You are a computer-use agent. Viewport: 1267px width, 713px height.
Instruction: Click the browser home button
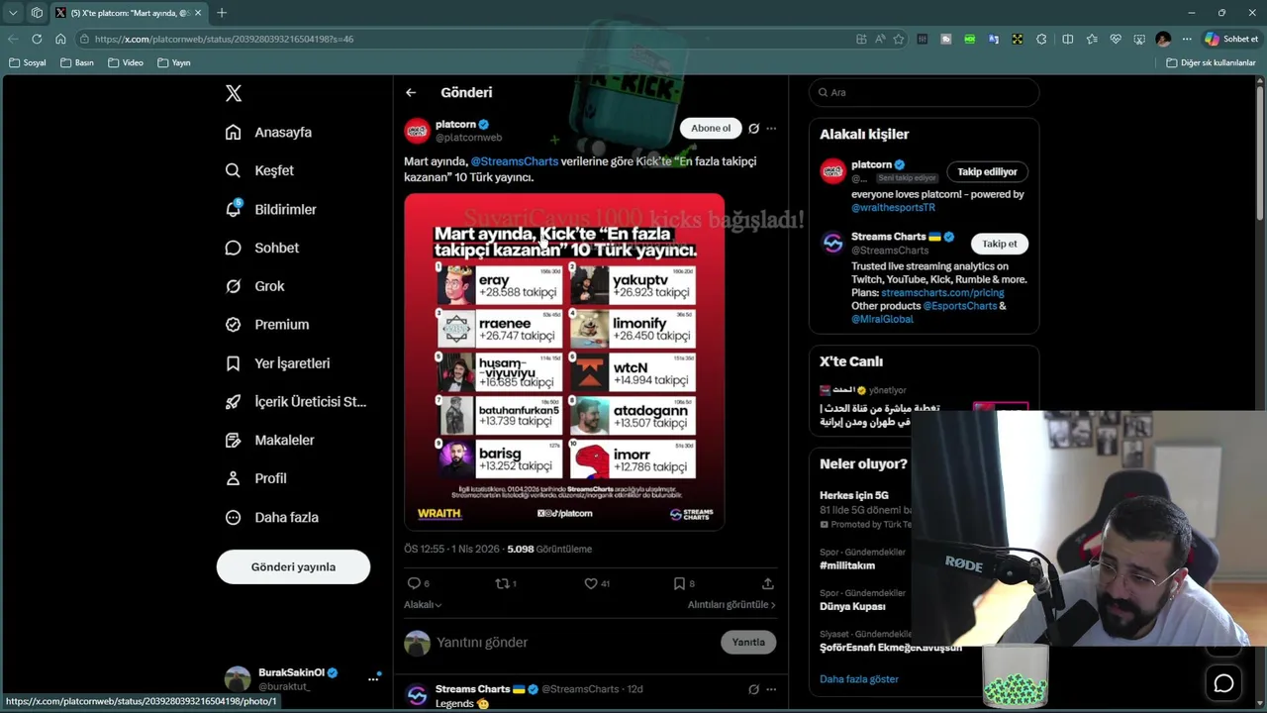(x=60, y=39)
